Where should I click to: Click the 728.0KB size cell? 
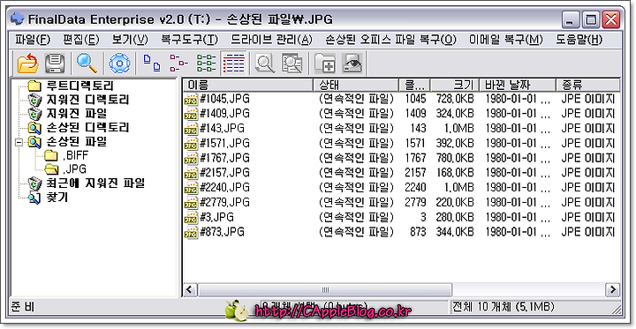(455, 99)
